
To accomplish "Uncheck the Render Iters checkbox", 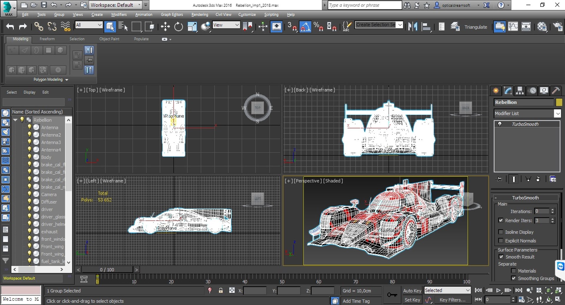I will point(501,220).
